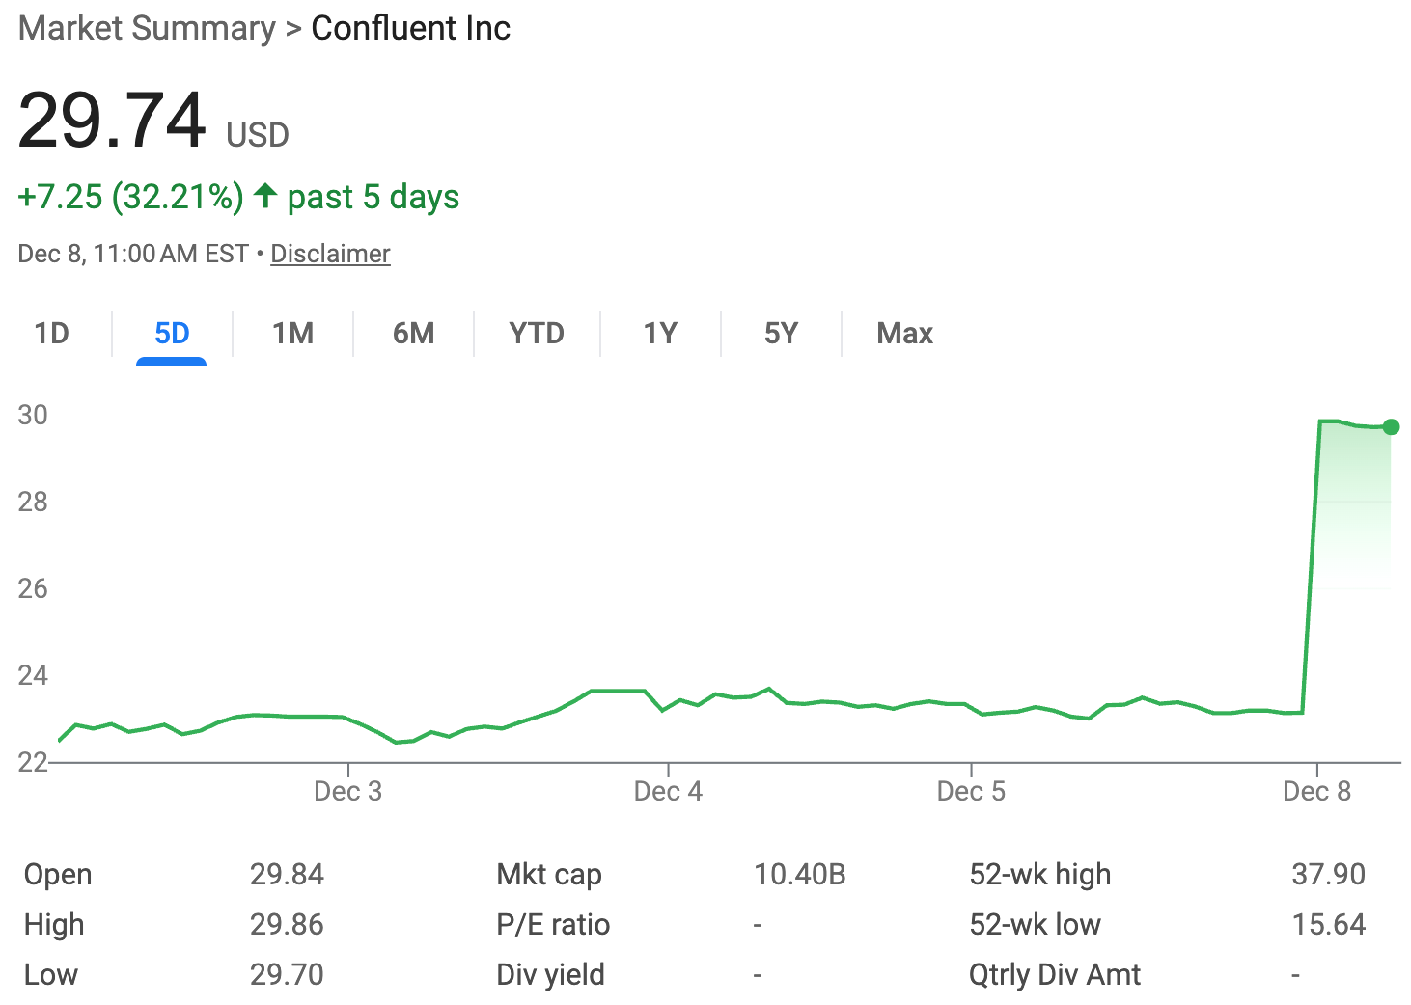1411x1005 pixels.
Task: View the 6M performance tab
Action: [413, 333]
